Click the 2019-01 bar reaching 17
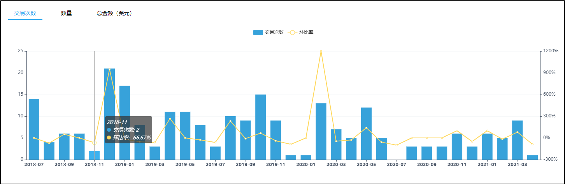This screenshot has width=565, height=184. click(x=125, y=122)
